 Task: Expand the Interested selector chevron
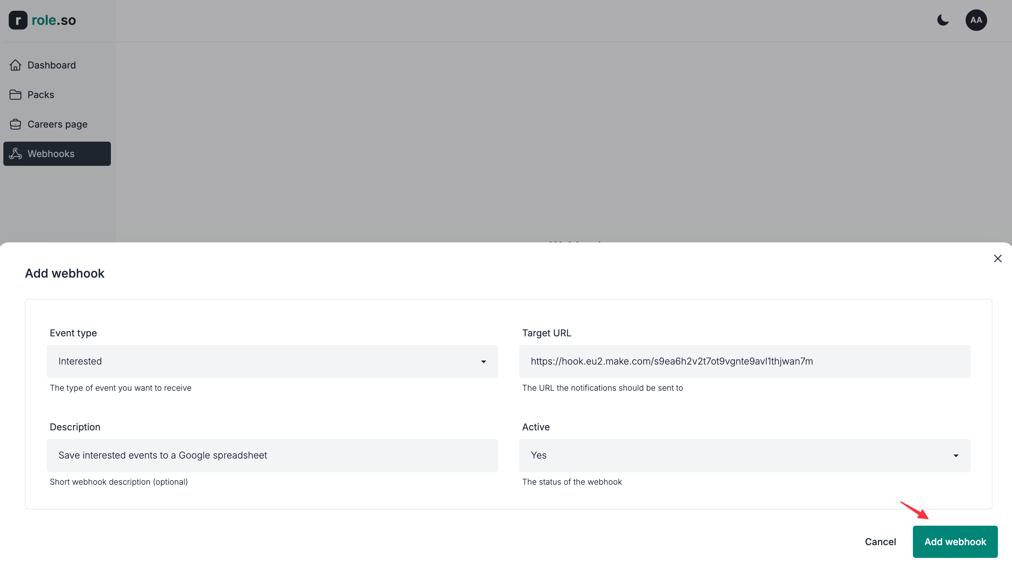[483, 361]
